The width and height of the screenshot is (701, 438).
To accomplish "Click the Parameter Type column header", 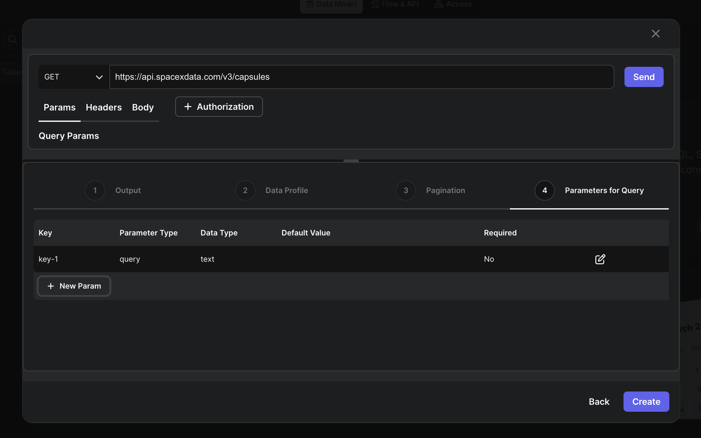I will [x=149, y=233].
